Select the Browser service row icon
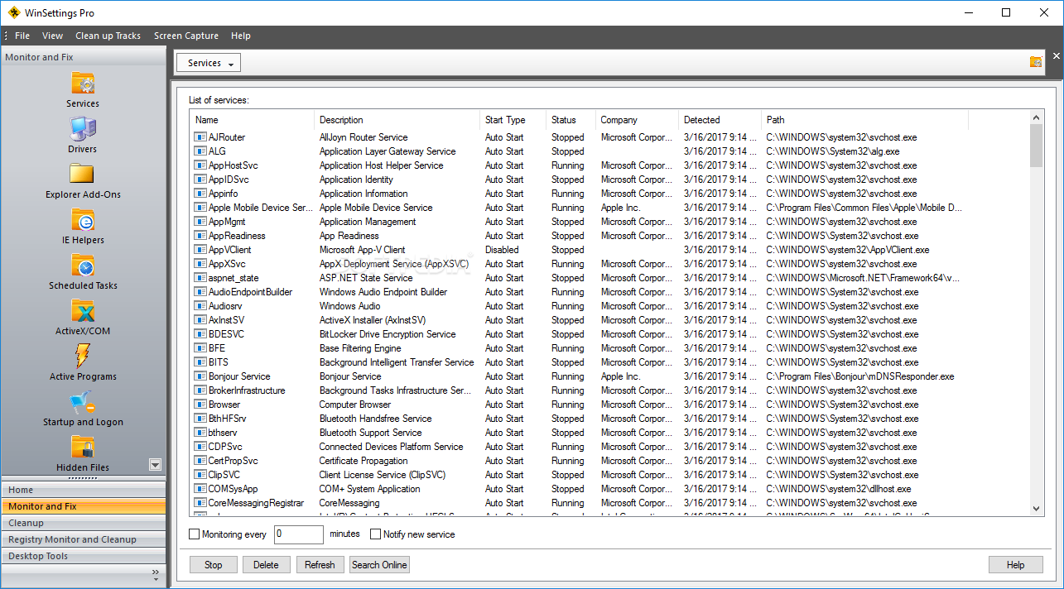This screenshot has width=1064, height=589. 200,405
